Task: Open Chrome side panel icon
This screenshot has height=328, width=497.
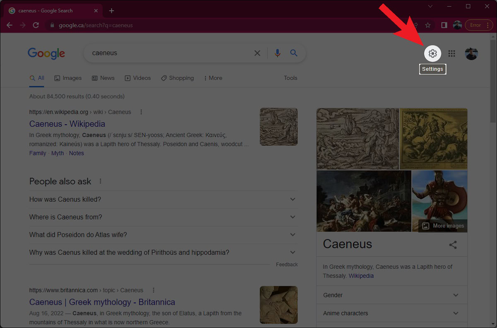Action: [444, 25]
